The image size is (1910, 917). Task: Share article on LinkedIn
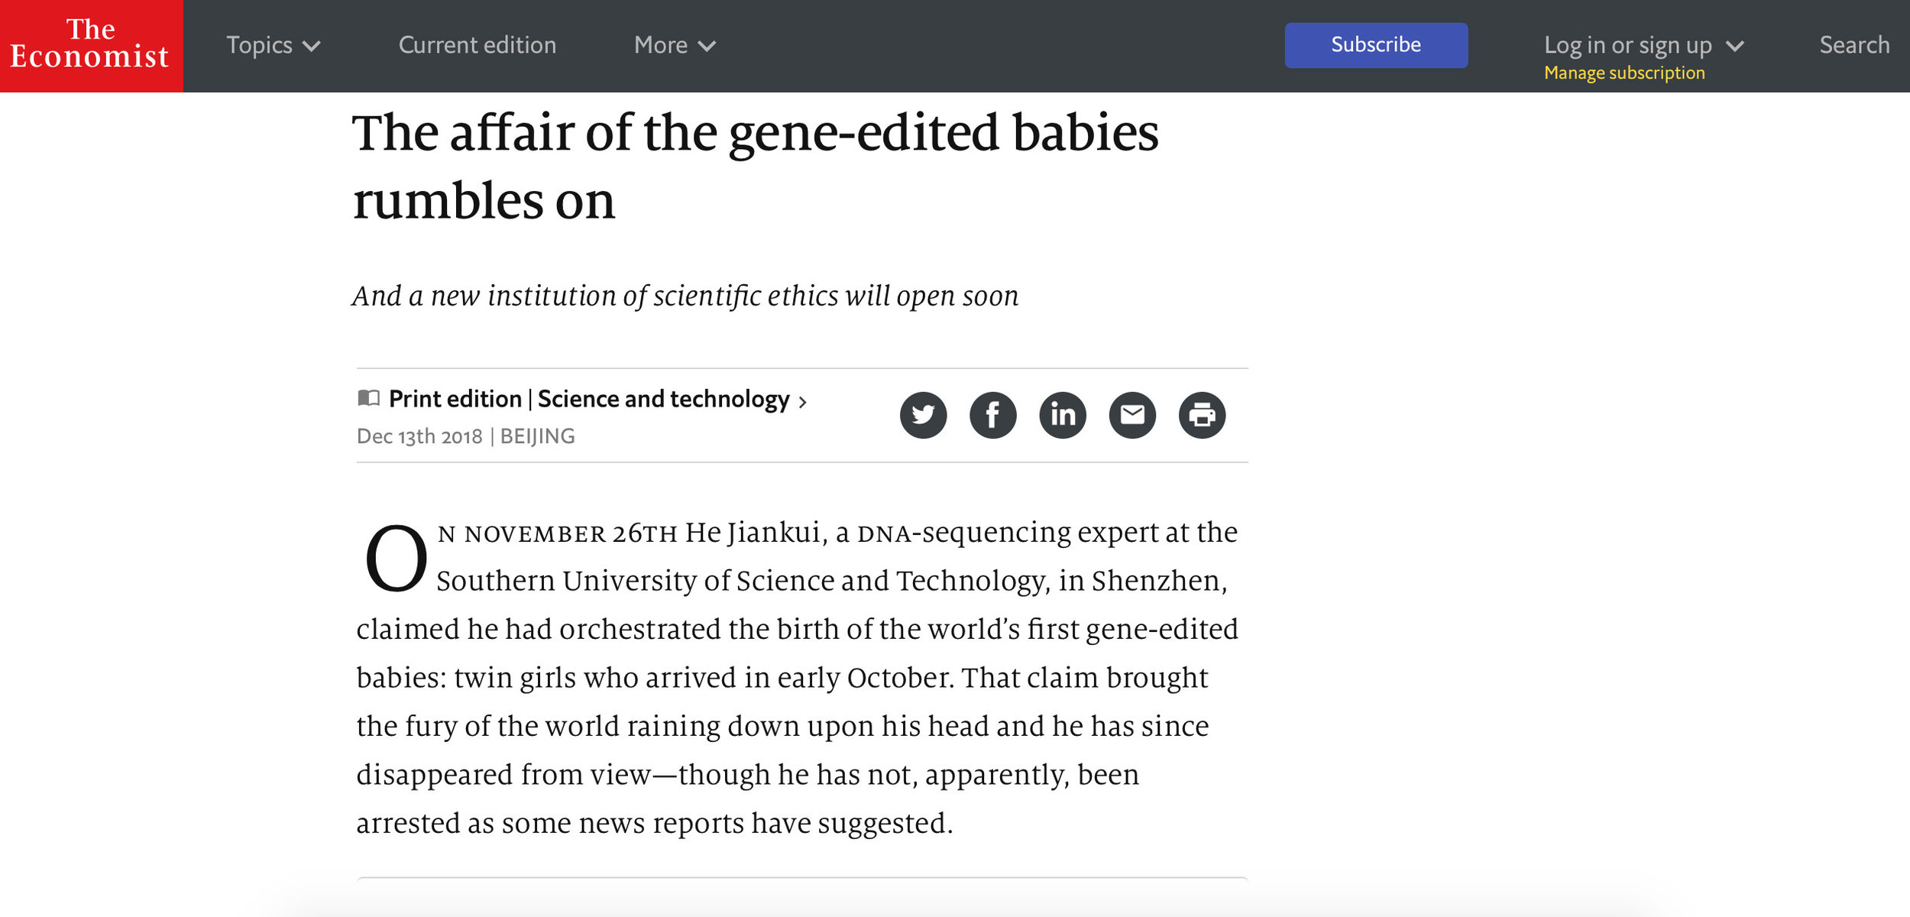[x=1062, y=415]
